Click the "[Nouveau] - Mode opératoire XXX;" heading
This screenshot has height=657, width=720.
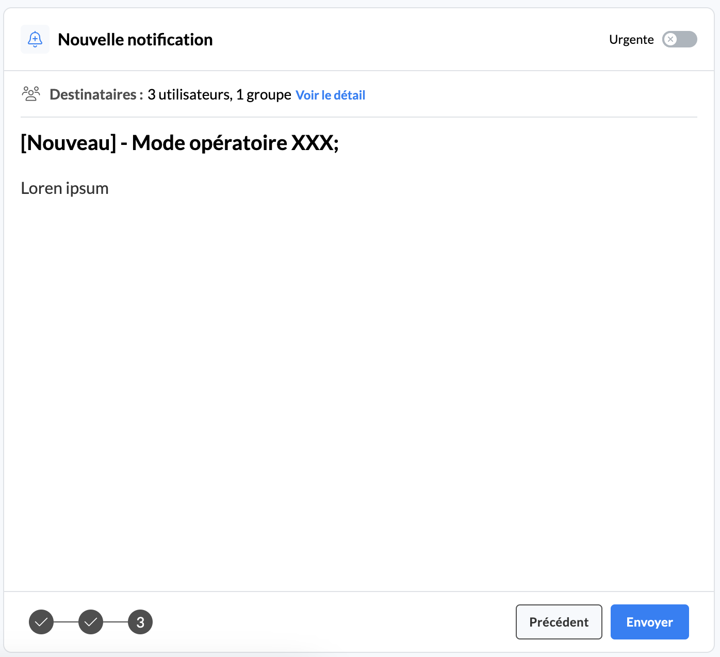click(x=179, y=143)
